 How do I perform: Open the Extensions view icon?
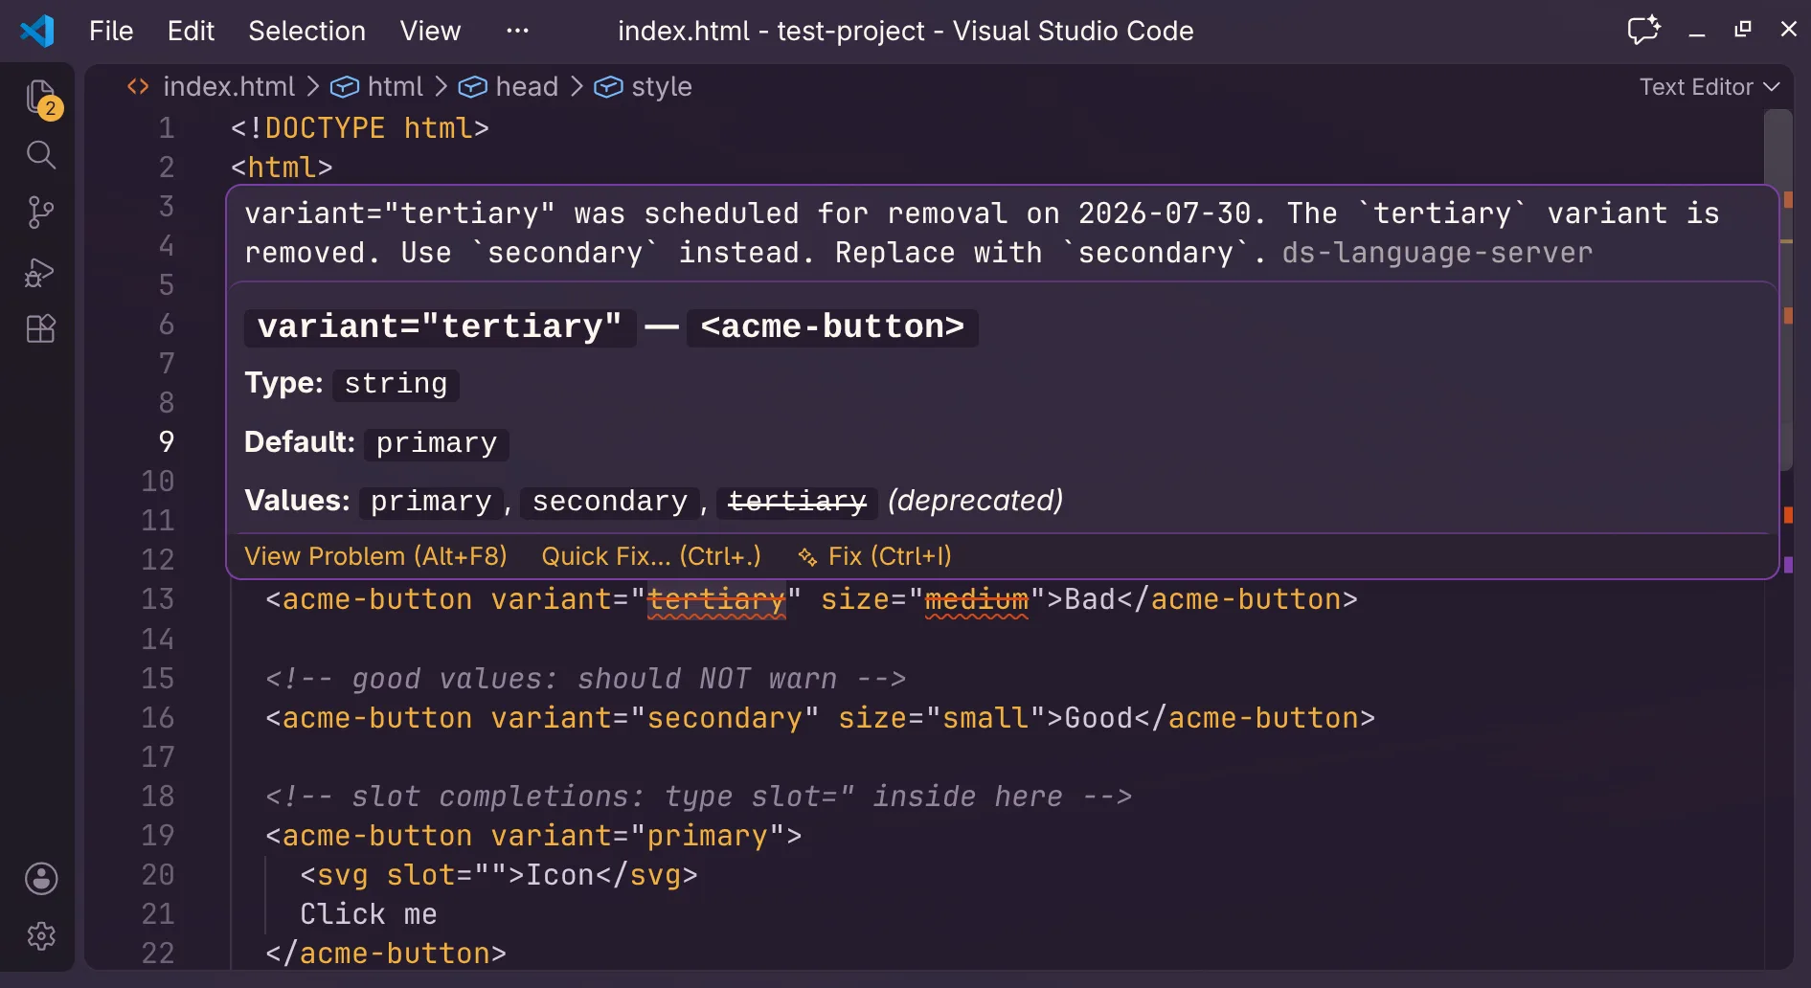41,329
